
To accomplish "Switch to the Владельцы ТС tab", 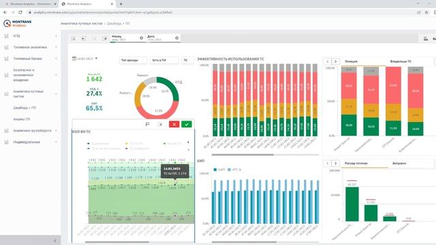I will (x=401, y=61).
